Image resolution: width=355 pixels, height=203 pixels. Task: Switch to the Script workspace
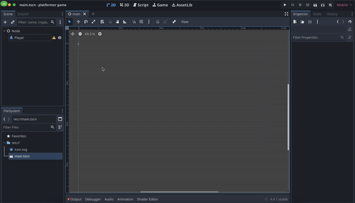click(141, 5)
